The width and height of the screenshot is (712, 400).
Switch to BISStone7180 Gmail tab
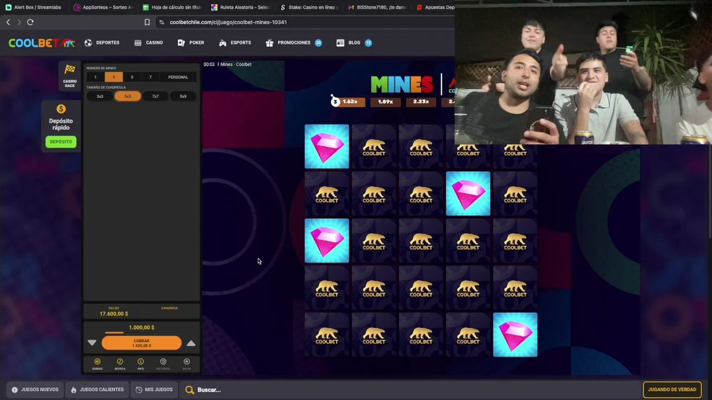click(x=377, y=7)
